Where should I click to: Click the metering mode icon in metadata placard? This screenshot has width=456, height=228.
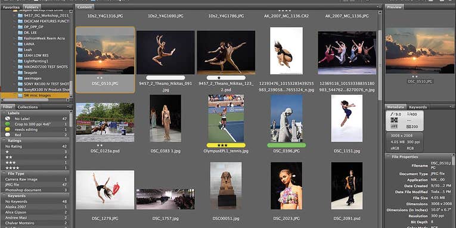point(394,120)
